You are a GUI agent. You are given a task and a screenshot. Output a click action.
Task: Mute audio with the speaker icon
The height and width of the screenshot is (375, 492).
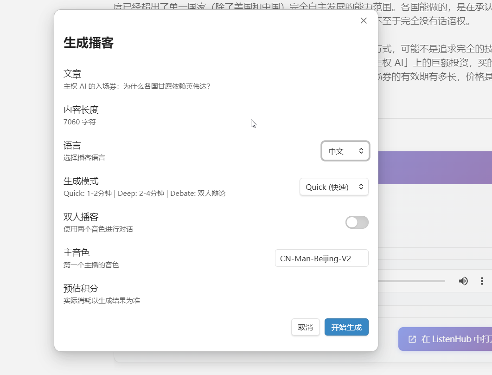point(463,281)
